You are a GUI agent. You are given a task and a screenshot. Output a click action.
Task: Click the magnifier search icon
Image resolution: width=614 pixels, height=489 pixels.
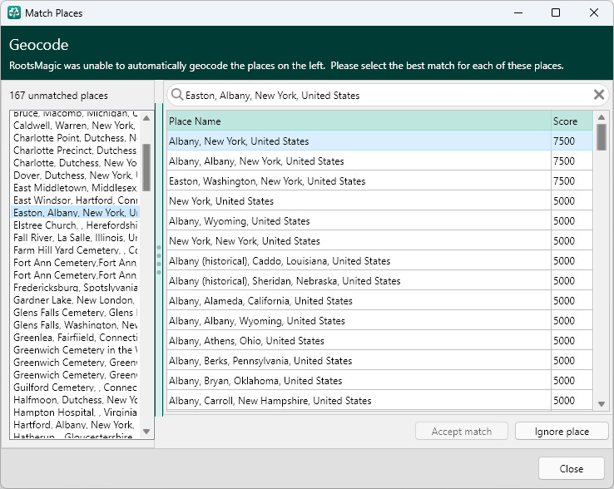pos(177,94)
